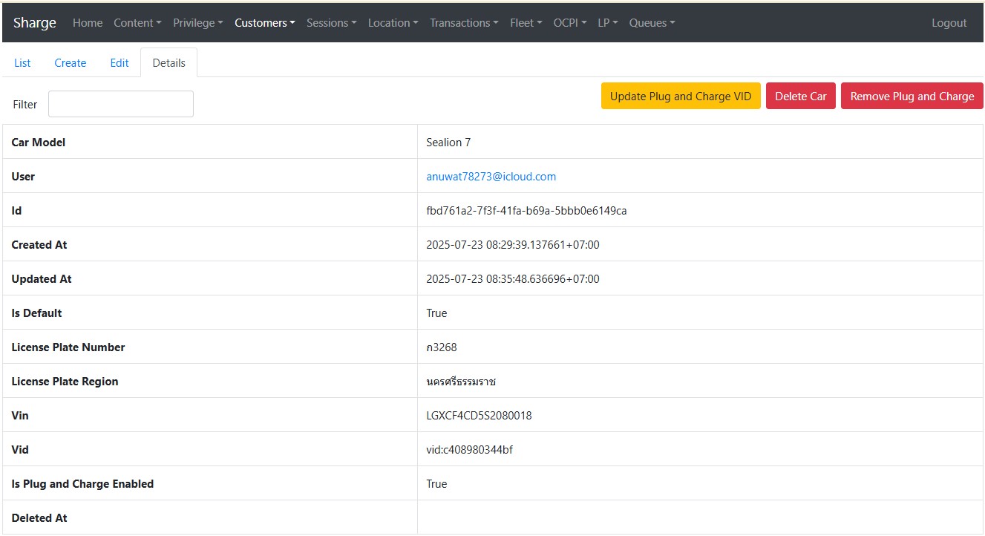
Task: Expand the Privilege dropdown menu
Action: [x=197, y=23]
